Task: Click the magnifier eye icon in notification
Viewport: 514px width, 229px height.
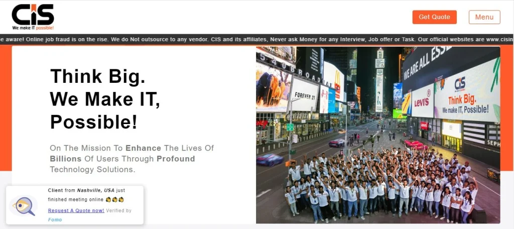Action: click(23, 206)
